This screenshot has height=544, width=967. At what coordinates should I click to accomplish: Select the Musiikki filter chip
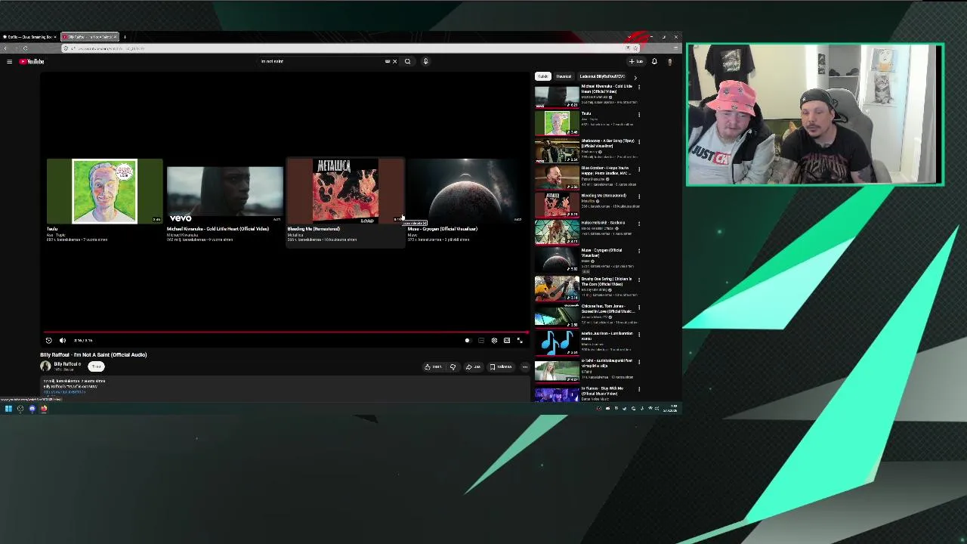pyautogui.click(x=564, y=76)
